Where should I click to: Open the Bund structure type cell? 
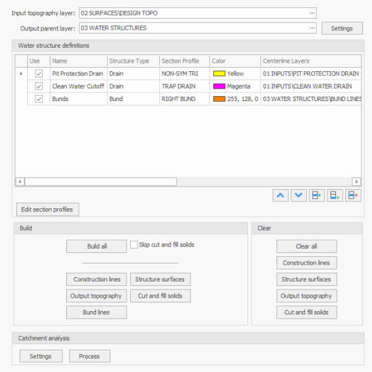[133, 99]
